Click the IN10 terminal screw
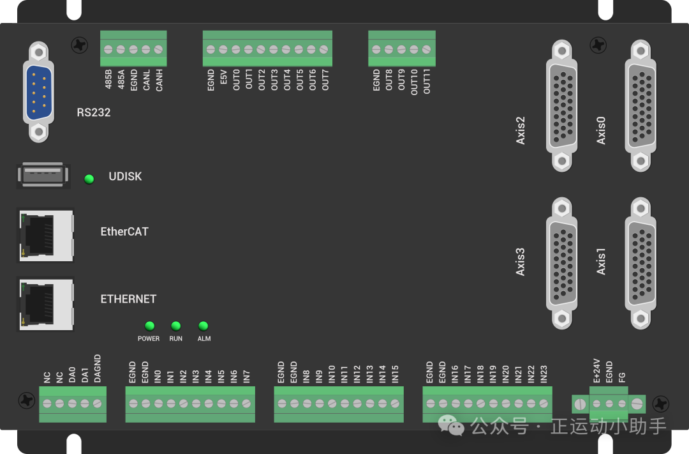The image size is (689, 454). [x=332, y=404]
